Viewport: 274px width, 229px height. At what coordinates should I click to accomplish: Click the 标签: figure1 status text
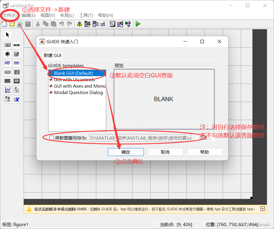(15, 224)
